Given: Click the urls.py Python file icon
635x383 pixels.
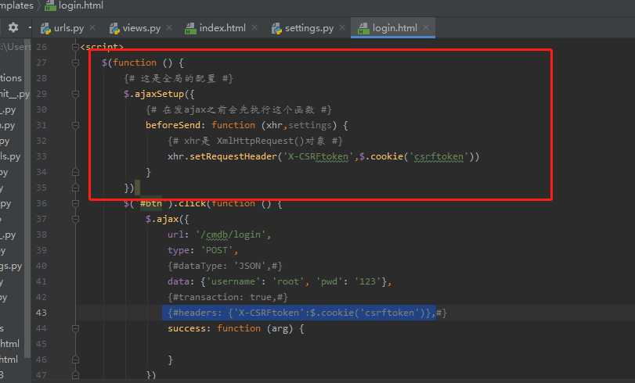Looking at the screenshot, I should [x=45, y=28].
